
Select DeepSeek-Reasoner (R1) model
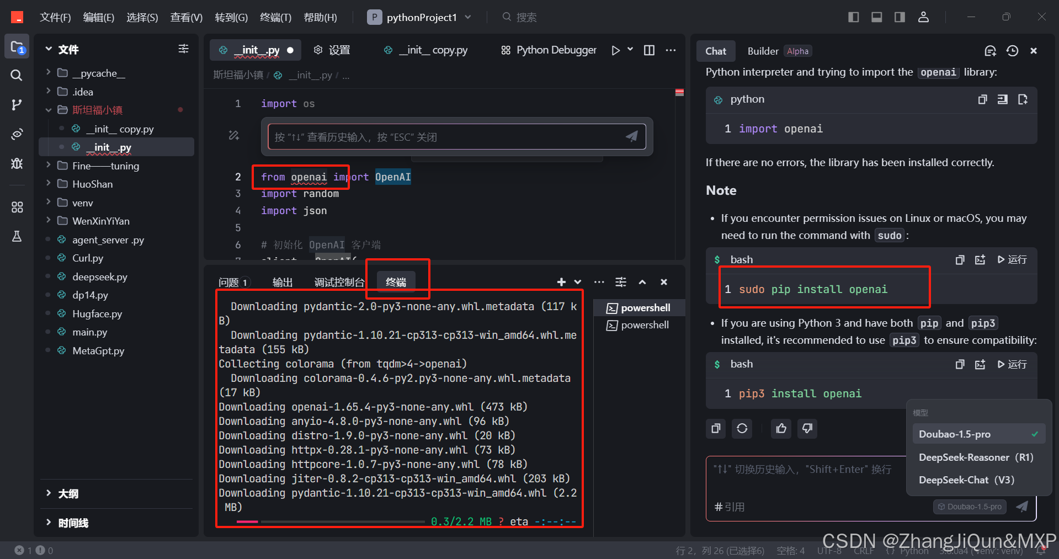(978, 457)
